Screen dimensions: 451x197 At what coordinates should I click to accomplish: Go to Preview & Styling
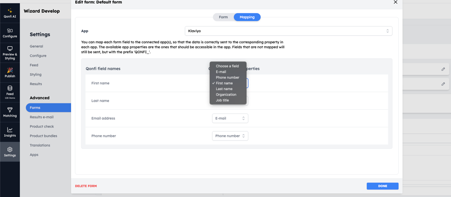pyautogui.click(x=10, y=53)
